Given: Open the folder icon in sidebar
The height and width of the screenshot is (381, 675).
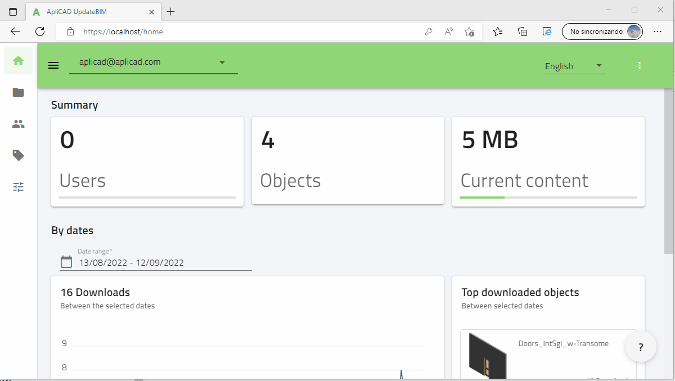Looking at the screenshot, I should (x=18, y=92).
